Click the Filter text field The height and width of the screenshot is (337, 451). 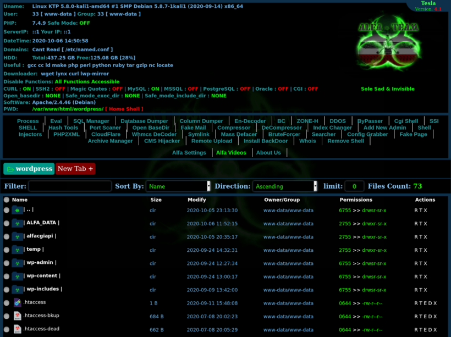click(70, 186)
